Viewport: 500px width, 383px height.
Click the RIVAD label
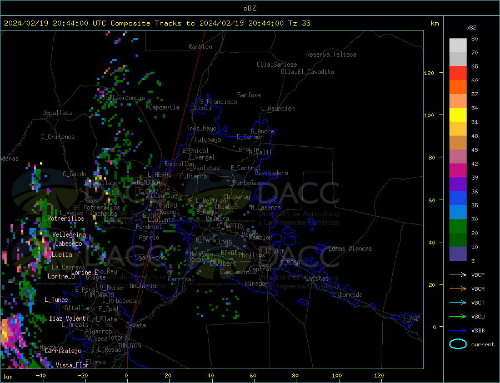click(x=229, y=253)
